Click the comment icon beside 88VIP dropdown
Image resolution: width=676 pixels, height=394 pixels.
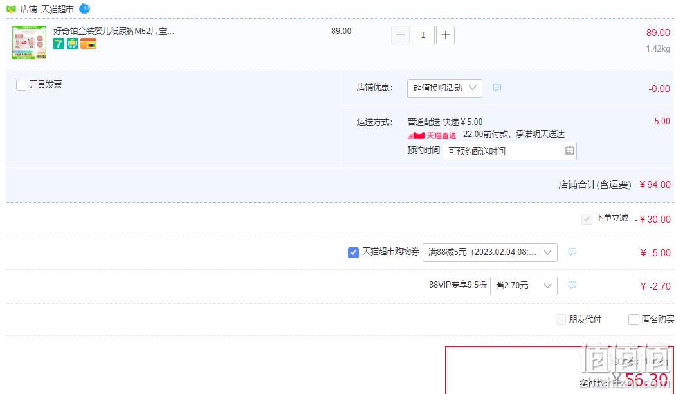pos(572,285)
